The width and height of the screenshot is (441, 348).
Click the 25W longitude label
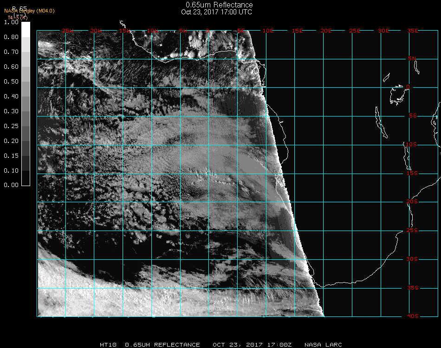67,31
